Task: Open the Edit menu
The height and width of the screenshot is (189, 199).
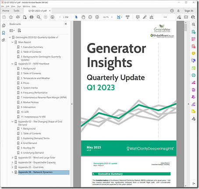Action: click(x=7, y=7)
